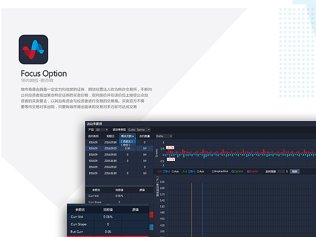Click the blue color swatch beside parameter panel
Screen dimensions: 316x237
coord(151,227)
